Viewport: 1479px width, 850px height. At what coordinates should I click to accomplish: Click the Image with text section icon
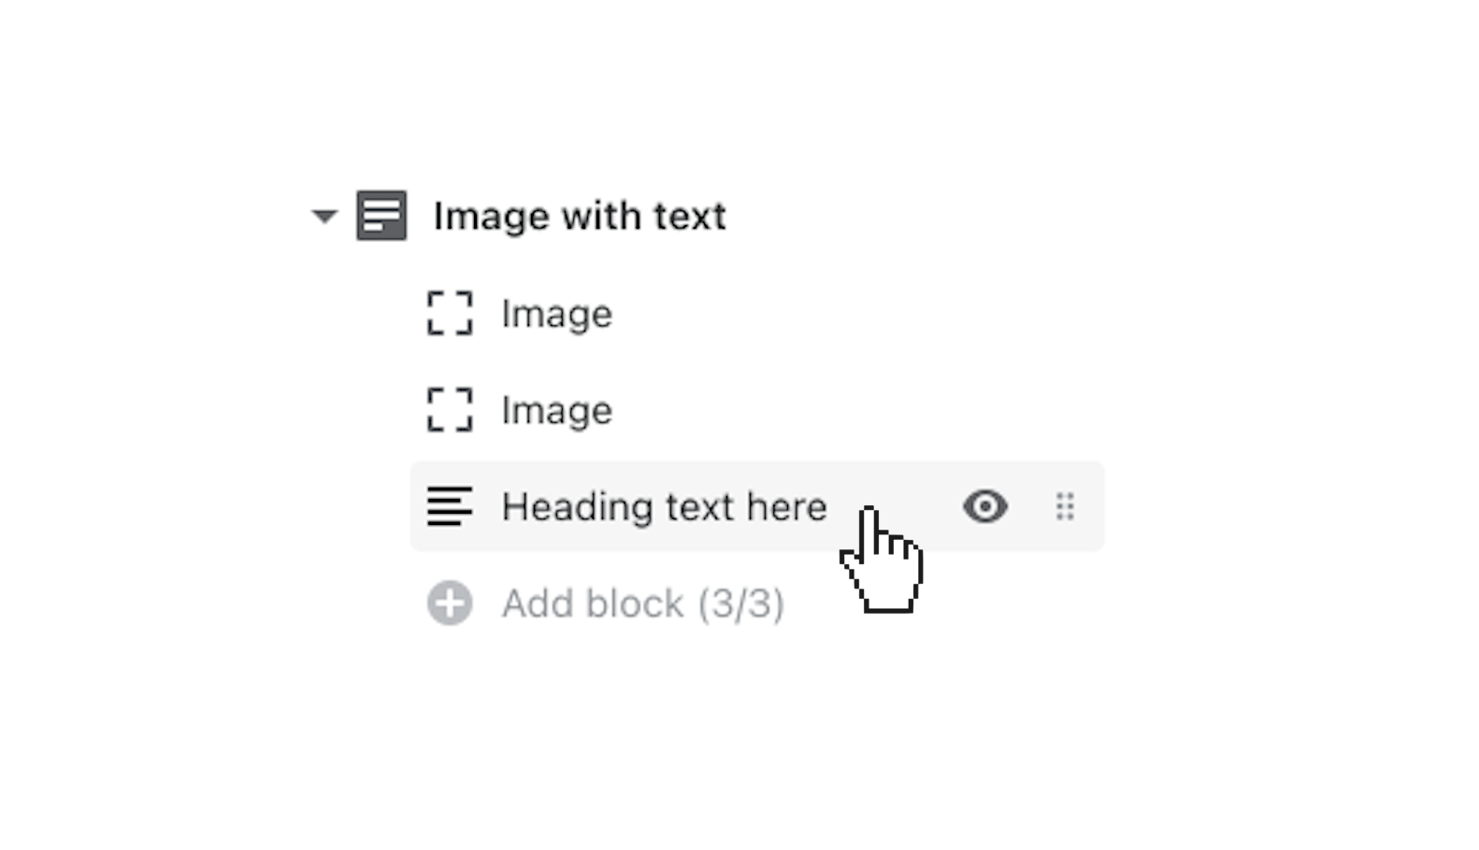coord(381,216)
